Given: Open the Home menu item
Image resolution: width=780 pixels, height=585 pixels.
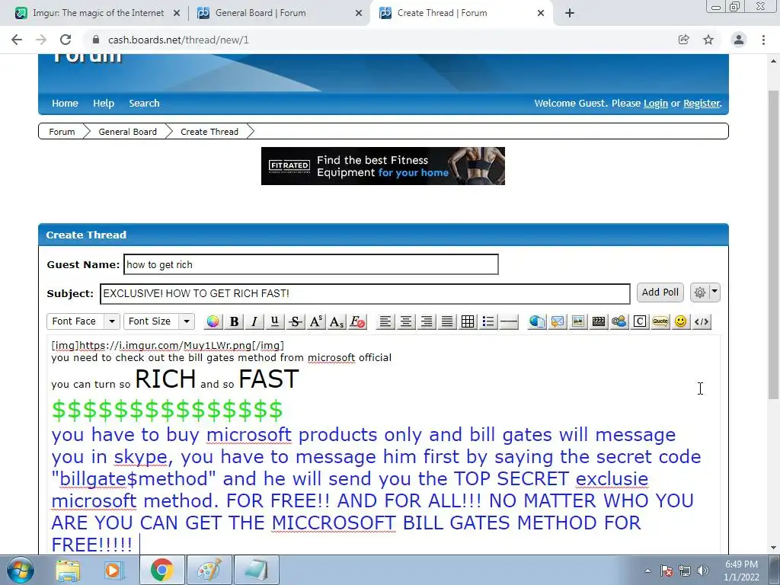Looking at the screenshot, I should pyautogui.click(x=66, y=104).
